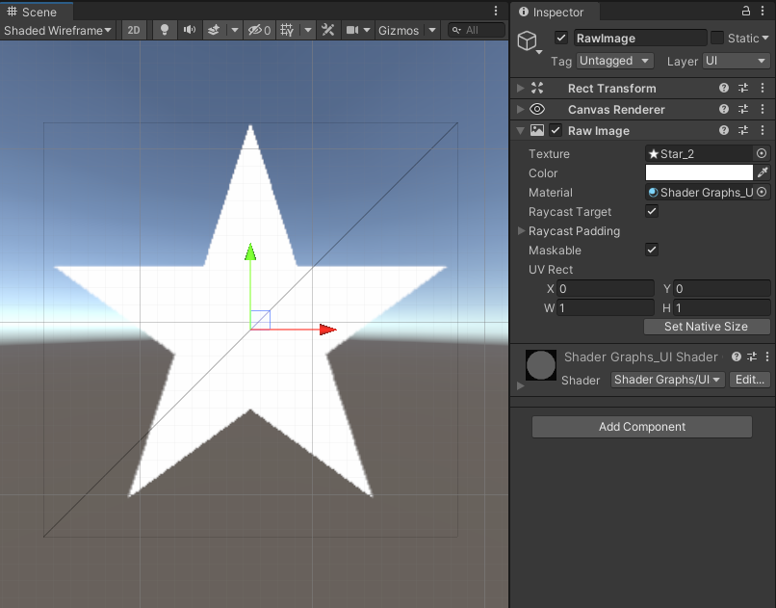Open the Tag dropdown showing Untagged

tap(614, 61)
